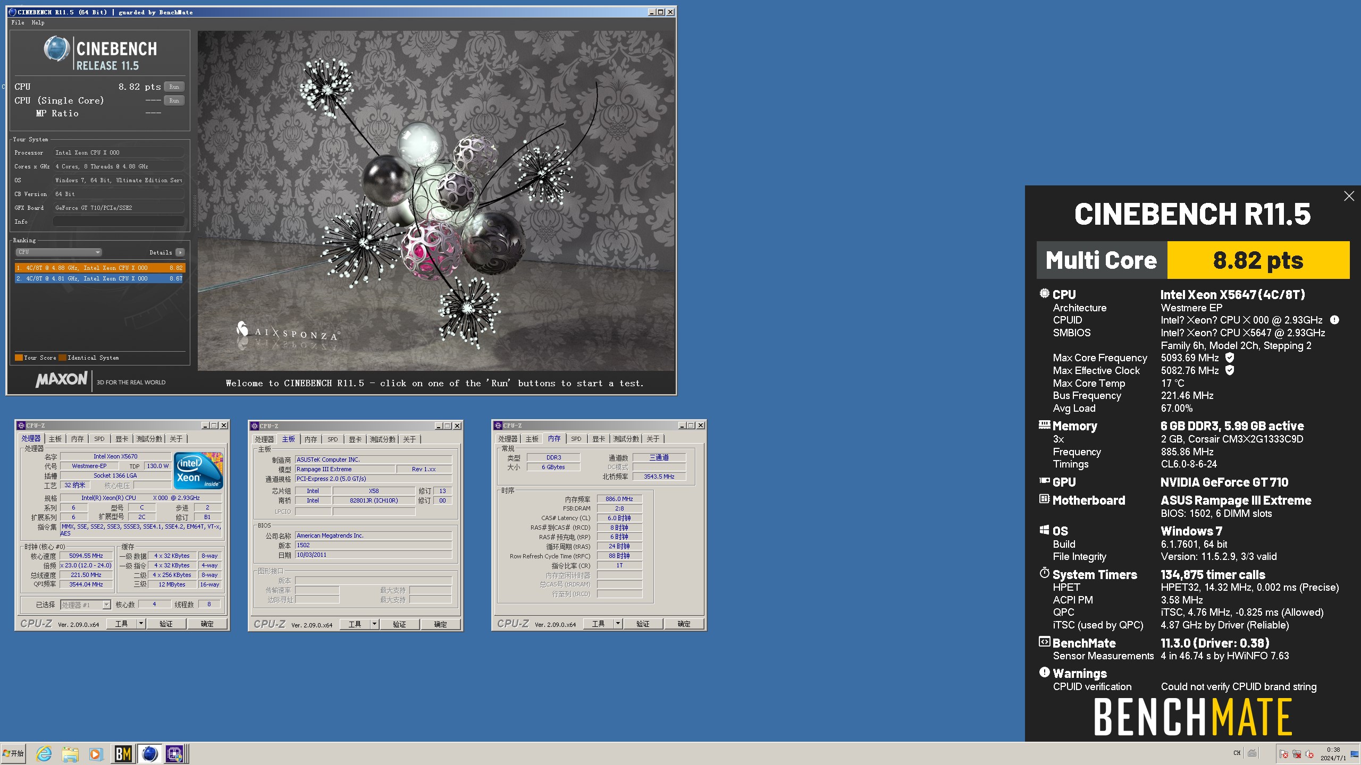Click the first CPU-Z window's title bar icon
This screenshot has width=1361, height=765.
(x=21, y=426)
